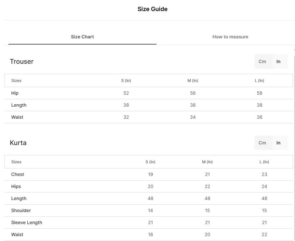This screenshot has height=241, width=295.
Task: Select the Trouser L (In) column header
Action: click(260, 81)
